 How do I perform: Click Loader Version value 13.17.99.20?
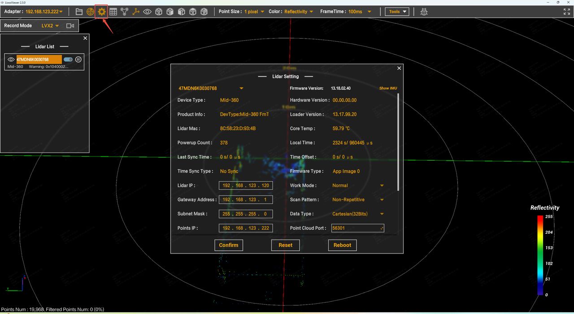pos(345,114)
